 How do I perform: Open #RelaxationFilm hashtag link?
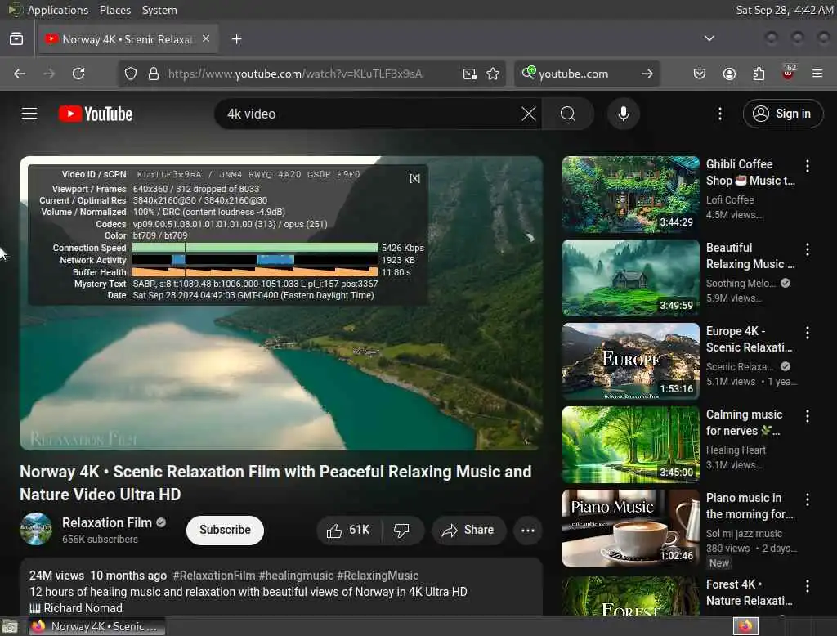(x=214, y=576)
